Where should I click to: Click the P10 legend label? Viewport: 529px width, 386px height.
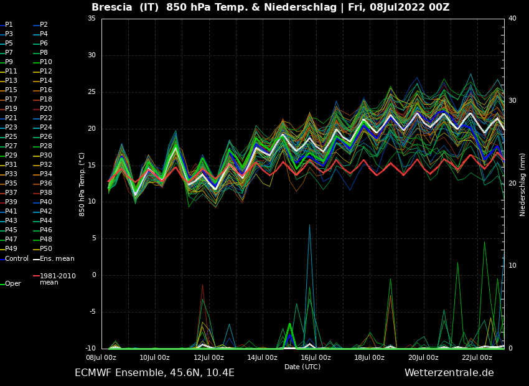(46, 62)
